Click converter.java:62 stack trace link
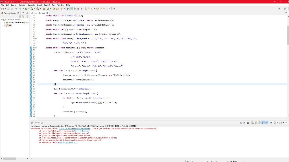Viewport: 289px width, 162px height. (x=67, y=143)
